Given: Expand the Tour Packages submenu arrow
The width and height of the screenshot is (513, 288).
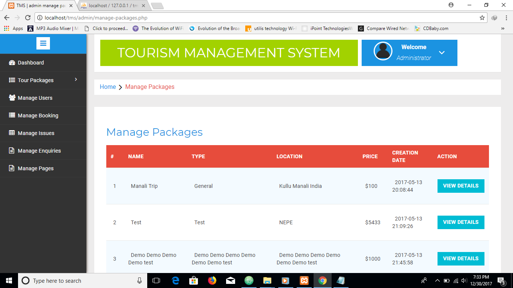Looking at the screenshot, I should point(76,79).
